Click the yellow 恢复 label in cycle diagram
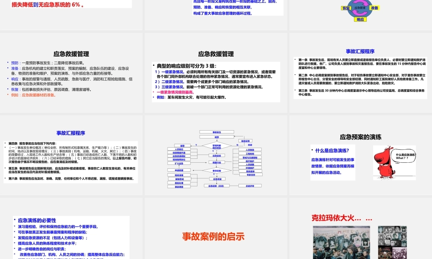Image resolution: width=432 pixels, height=259 pixels. pyautogui.click(x=346, y=8)
